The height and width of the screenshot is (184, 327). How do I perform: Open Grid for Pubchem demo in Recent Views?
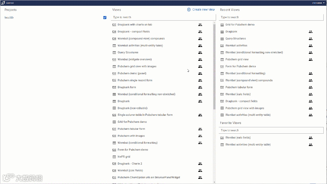(240, 25)
